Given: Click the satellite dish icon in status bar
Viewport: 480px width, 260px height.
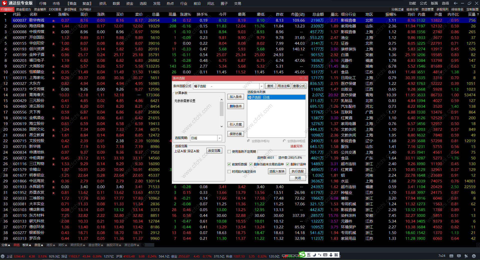Looking at the screenshot, I should pyautogui.click(x=466, y=256).
